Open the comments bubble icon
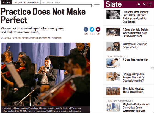This screenshot has height=113, width=154. point(98,29)
